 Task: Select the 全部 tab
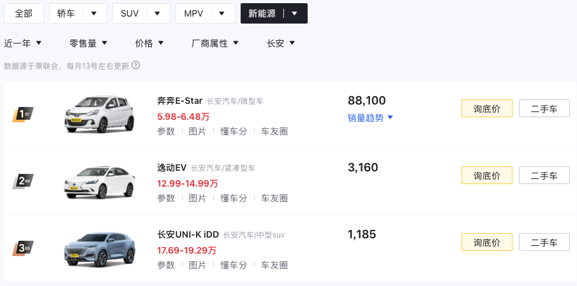[24, 13]
